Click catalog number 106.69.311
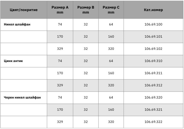 click(x=153, y=73)
